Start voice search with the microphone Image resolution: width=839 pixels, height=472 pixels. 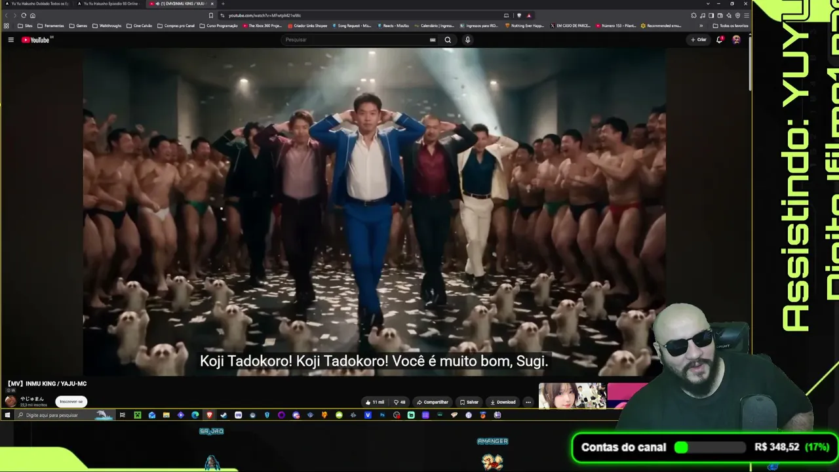[467, 40]
